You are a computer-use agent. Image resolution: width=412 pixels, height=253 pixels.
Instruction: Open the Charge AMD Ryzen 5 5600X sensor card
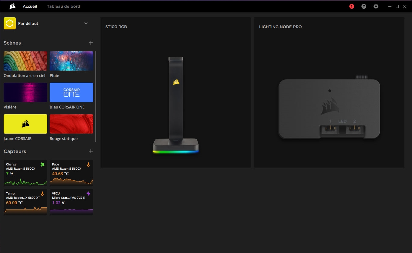pos(25,173)
